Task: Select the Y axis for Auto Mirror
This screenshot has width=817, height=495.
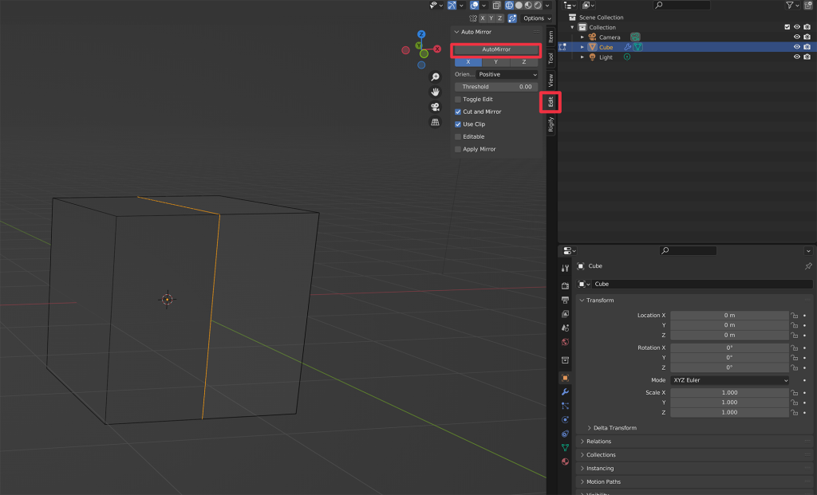Action: click(496, 62)
